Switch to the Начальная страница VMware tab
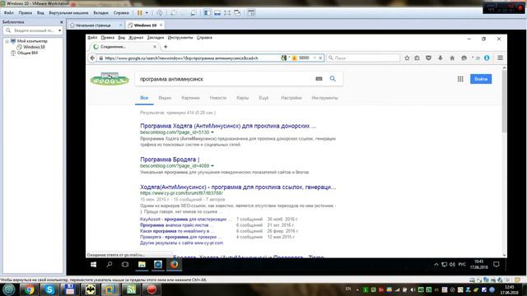 click(93, 25)
